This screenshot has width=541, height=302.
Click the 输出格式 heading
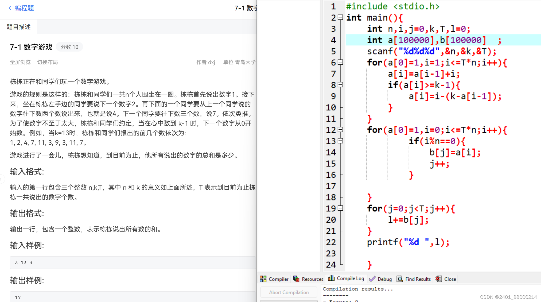[x=27, y=213]
